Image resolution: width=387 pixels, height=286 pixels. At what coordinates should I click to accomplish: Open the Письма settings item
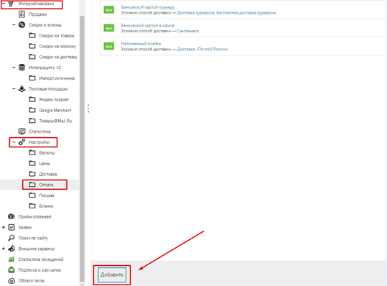pos(47,195)
